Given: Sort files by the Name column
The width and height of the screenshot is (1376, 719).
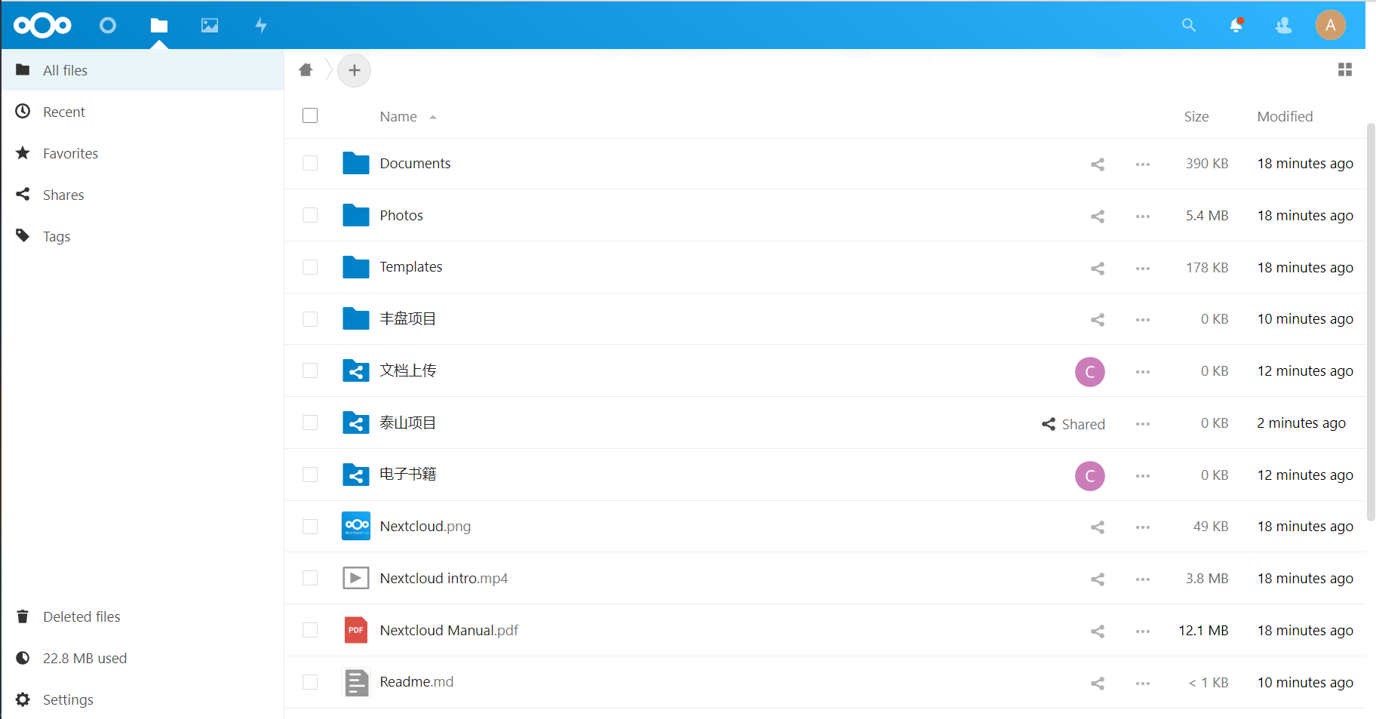Looking at the screenshot, I should [398, 117].
